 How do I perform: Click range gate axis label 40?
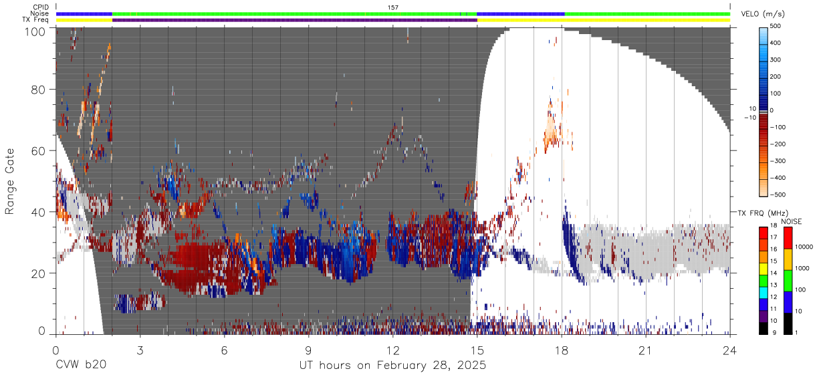[x=37, y=213]
